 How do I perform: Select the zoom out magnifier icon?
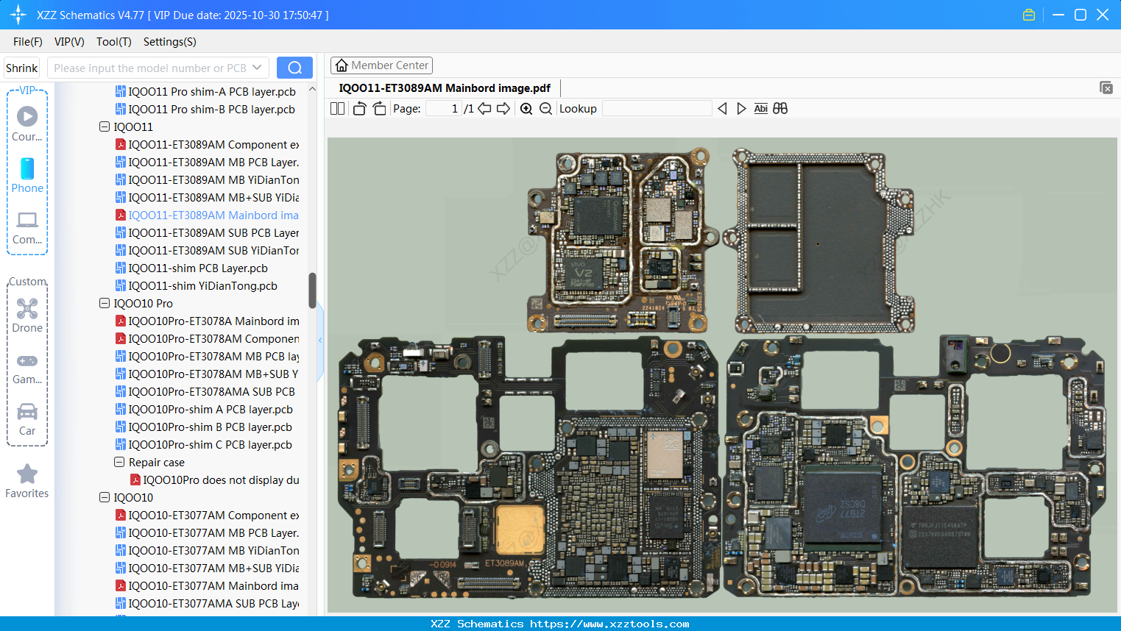(545, 108)
